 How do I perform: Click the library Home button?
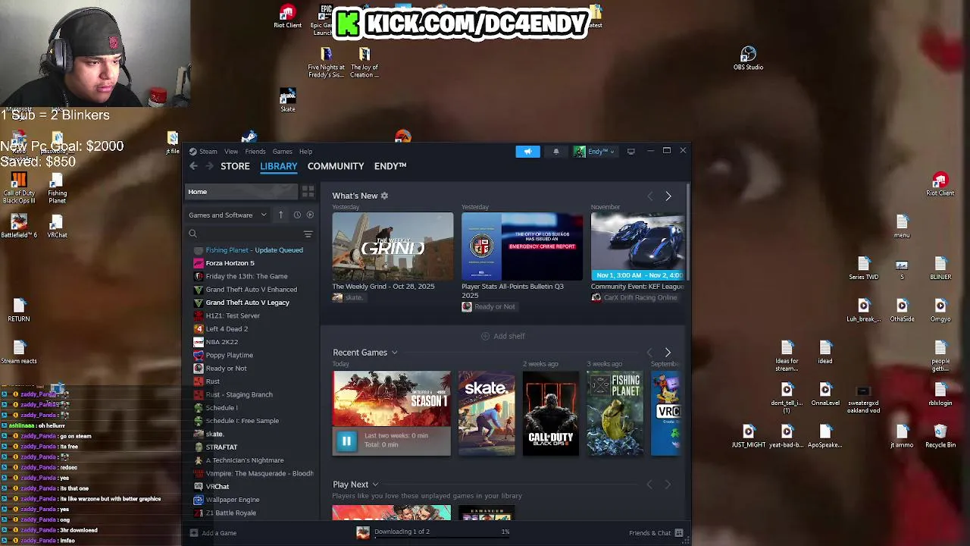click(x=241, y=192)
